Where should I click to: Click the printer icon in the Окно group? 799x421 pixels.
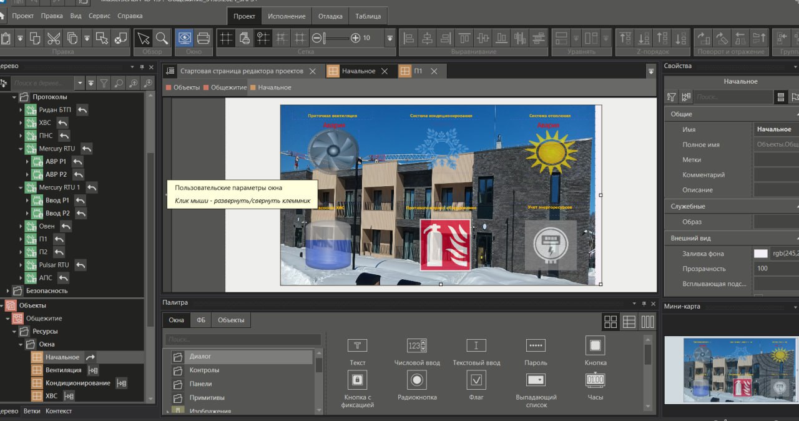203,38
